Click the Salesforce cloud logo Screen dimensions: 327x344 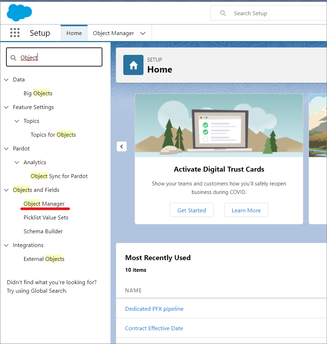pos(19,12)
